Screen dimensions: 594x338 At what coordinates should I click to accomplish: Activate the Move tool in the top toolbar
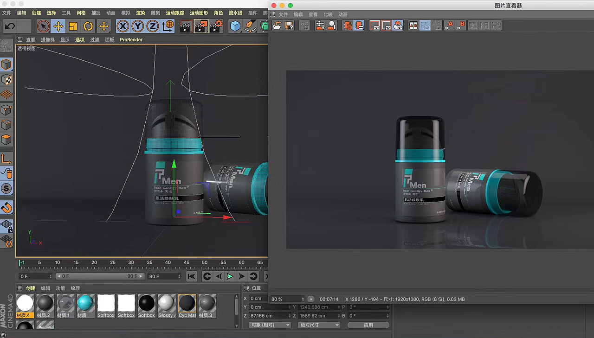click(58, 26)
